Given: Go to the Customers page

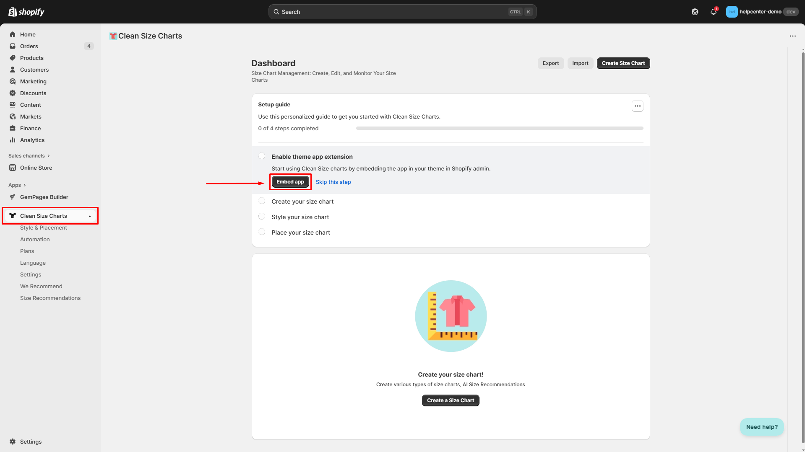Looking at the screenshot, I should 34,70.
